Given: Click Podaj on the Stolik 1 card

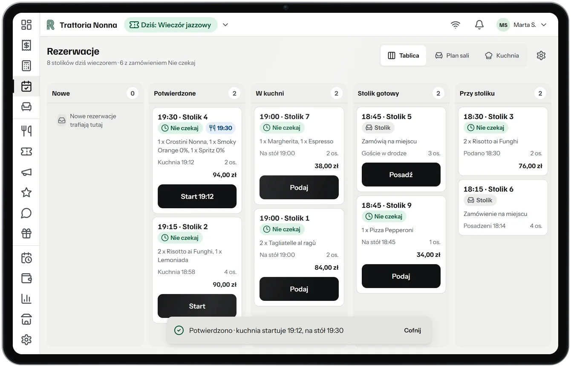Looking at the screenshot, I should pos(299,289).
